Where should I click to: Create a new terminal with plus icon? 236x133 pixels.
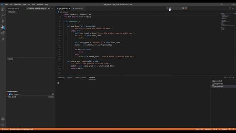point(225,78)
